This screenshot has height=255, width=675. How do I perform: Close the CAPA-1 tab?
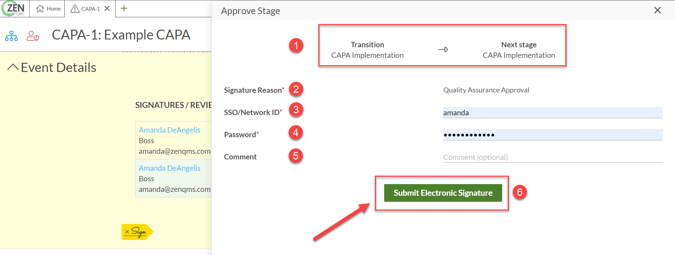pyautogui.click(x=107, y=9)
